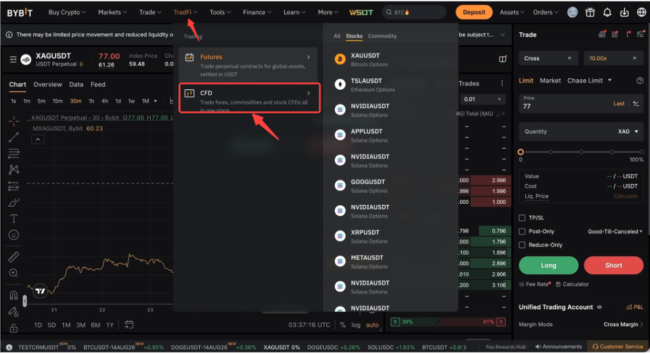Viewport: 650px width, 354px height.
Task: Select the Fibonacci retracement tool
Action: (x=14, y=154)
